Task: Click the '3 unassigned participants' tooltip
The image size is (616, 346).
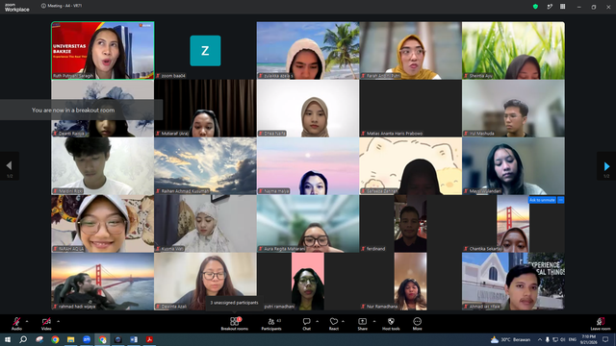Action: click(x=234, y=303)
